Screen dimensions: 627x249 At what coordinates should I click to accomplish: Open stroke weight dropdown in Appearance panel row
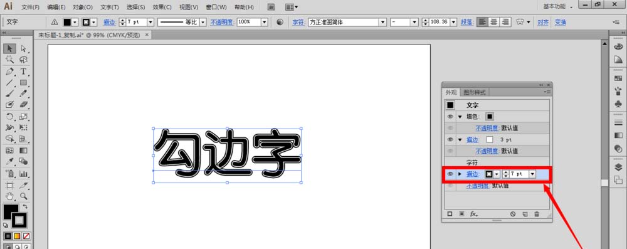point(532,174)
